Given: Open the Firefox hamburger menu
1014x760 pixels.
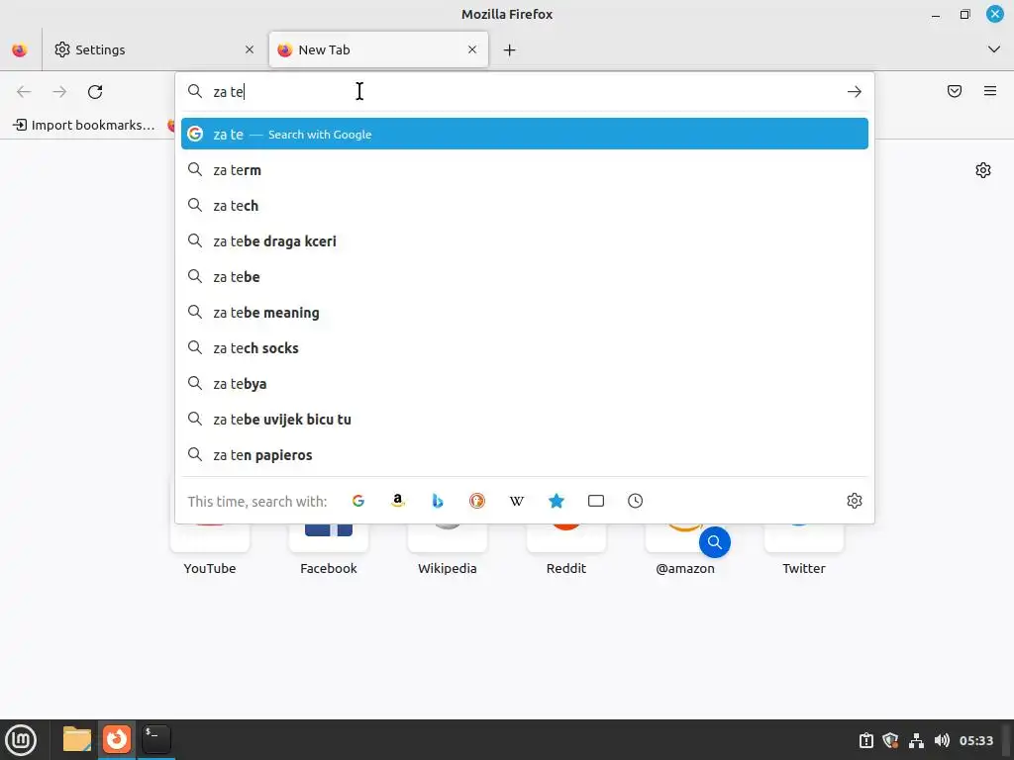Looking at the screenshot, I should pos(990,91).
